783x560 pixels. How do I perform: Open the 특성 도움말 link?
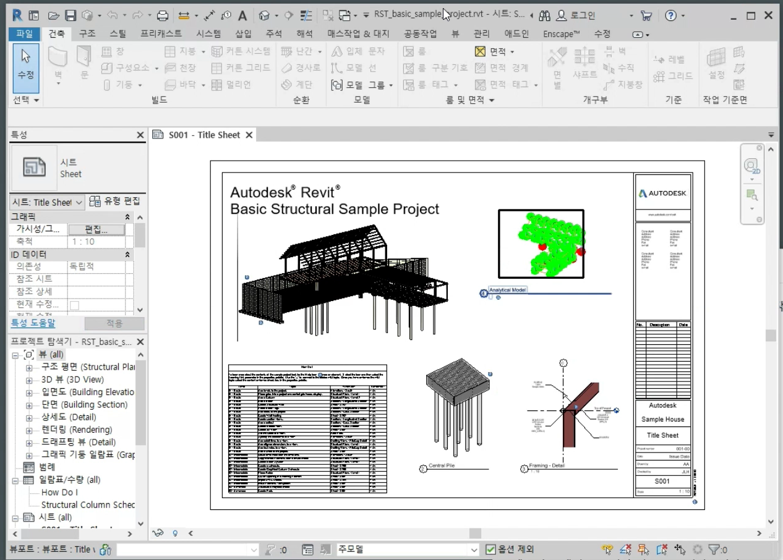tap(33, 323)
